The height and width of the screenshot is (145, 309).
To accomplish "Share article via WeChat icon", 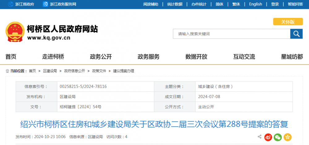I will [x=278, y=137].
